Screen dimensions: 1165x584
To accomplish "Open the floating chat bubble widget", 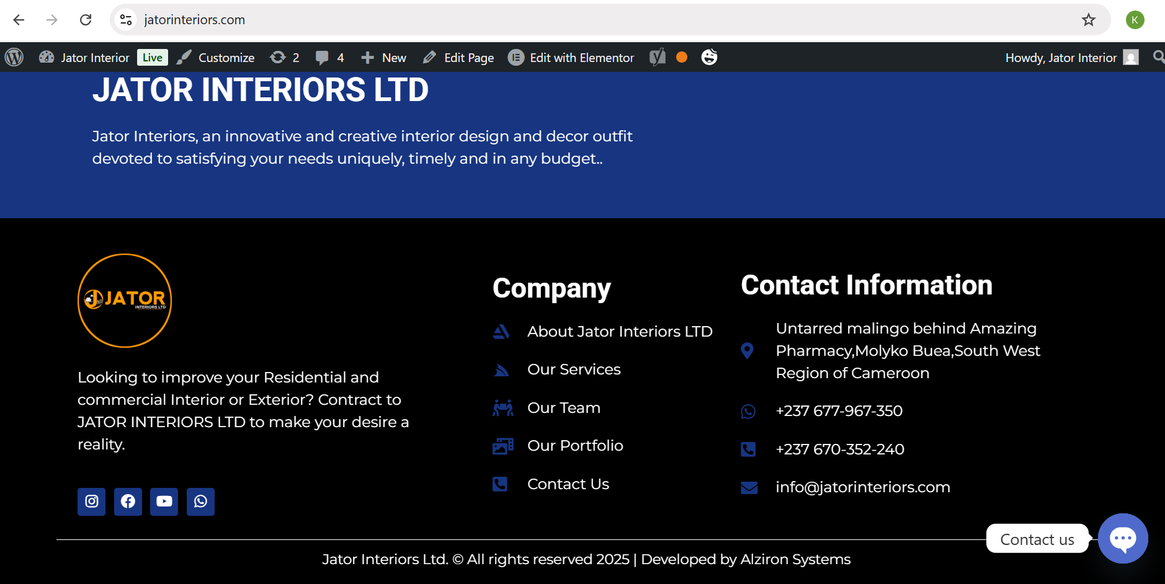I will click(x=1123, y=538).
